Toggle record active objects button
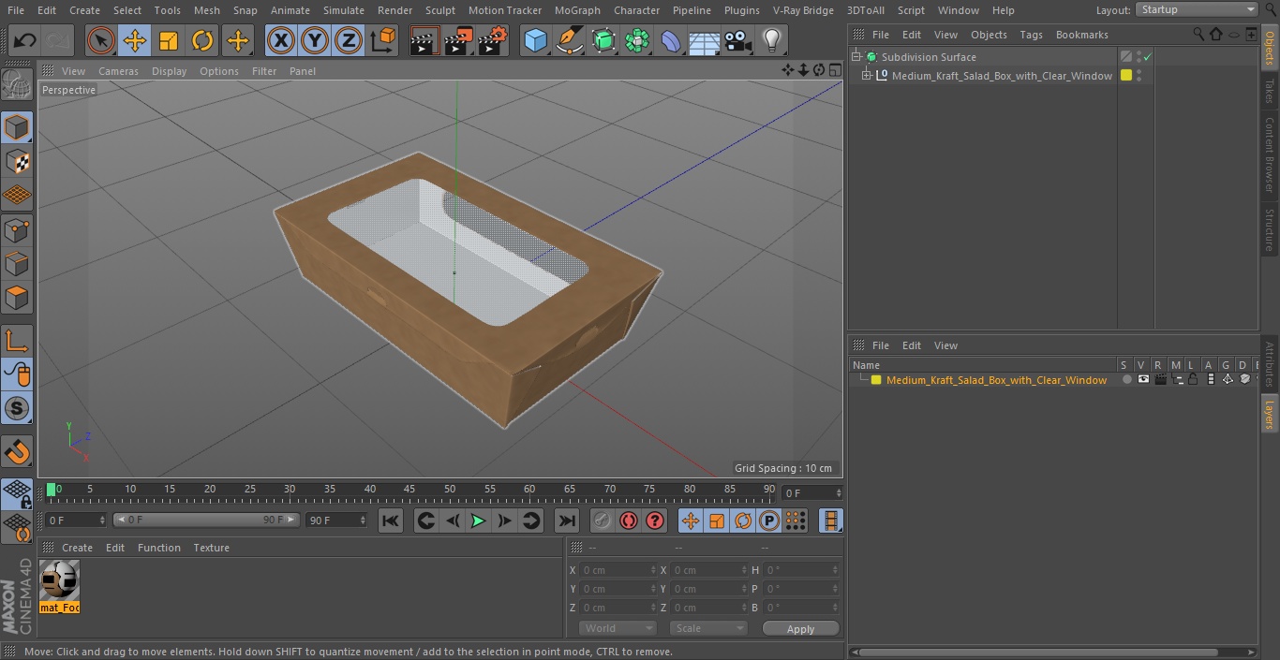This screenshot has height=660, width=1280. click(602, 521)
